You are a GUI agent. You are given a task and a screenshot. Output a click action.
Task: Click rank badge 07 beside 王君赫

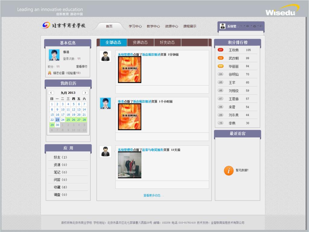tap(221, 99)
